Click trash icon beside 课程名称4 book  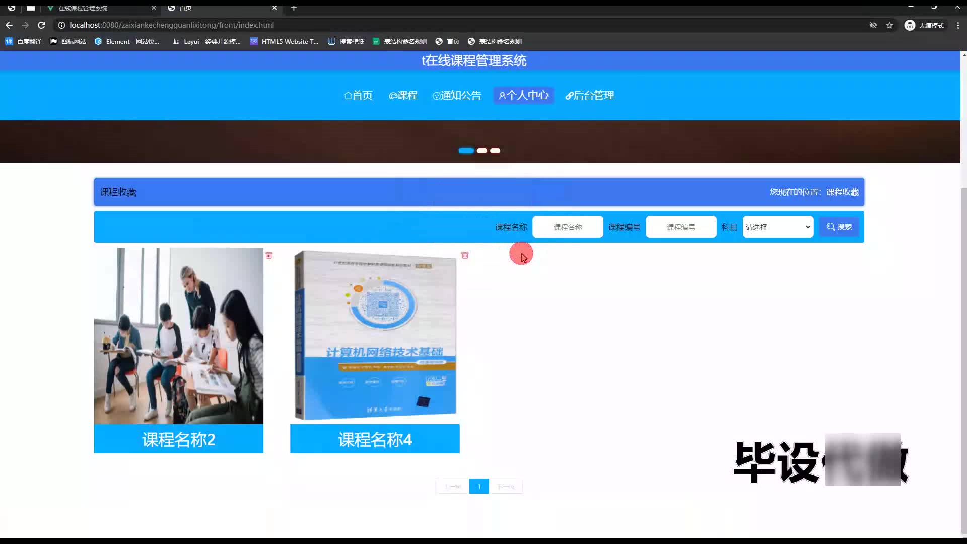tap(465, 255)
